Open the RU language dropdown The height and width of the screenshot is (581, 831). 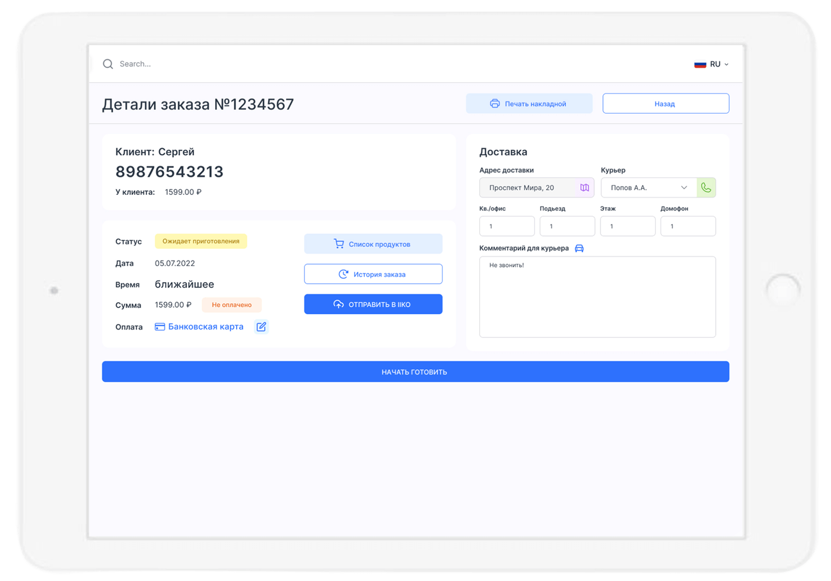coord(718,64)
